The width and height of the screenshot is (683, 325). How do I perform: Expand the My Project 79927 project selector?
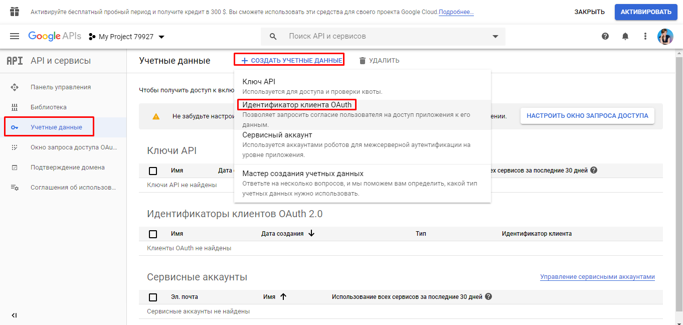pyautogui.click(x=127, y=37)
